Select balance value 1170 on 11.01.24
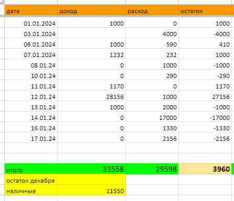 tap(205, 85)
